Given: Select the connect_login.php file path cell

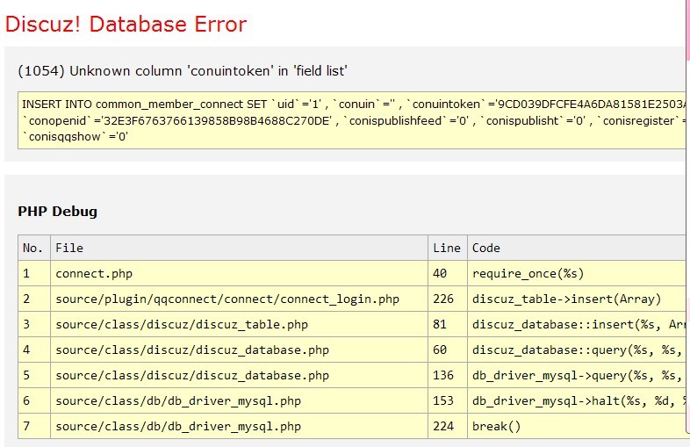Looking at the screenshot, I should pyautogui.click(x=226, y=299).
